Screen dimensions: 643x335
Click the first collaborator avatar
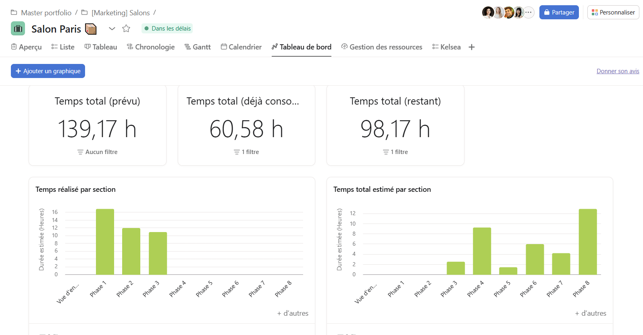[x=488, y=12]
